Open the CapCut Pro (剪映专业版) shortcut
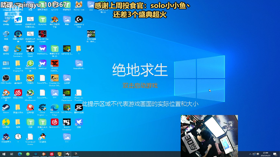 pyautogui.click(x=79, y=109)
